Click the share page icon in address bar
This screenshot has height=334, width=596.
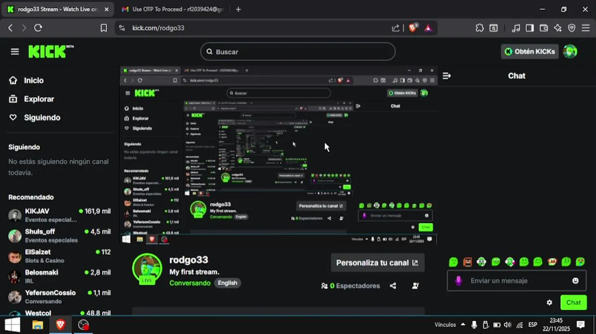(395, 28)
